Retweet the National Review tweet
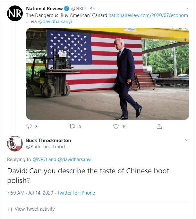 (72, 126)
